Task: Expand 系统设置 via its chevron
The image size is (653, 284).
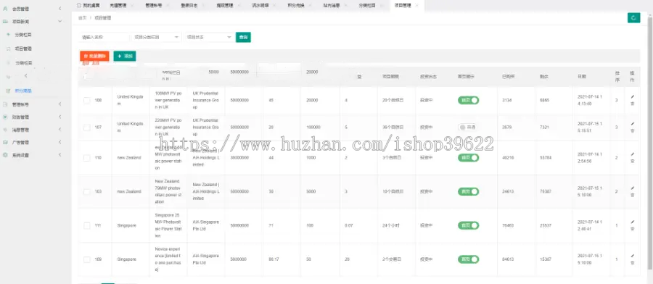Action: 60,155
